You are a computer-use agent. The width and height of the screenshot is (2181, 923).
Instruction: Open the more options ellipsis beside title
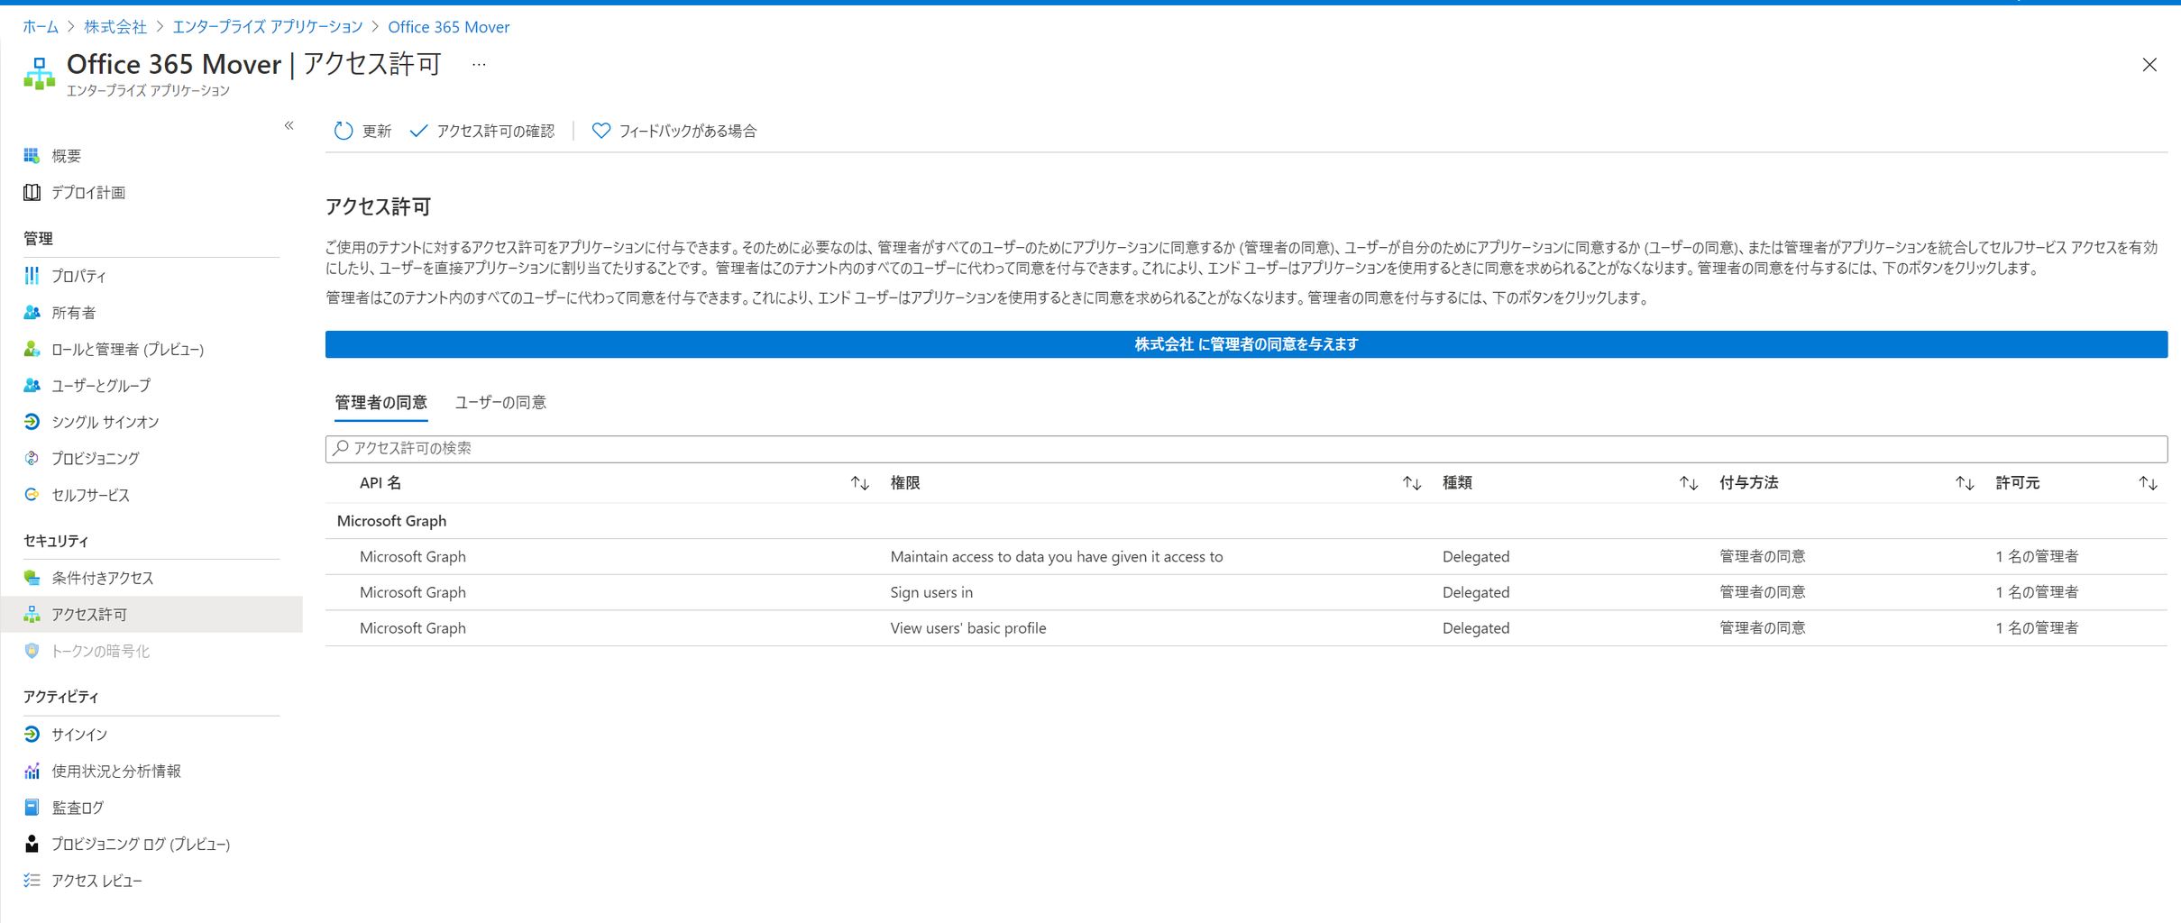click(480, 65)
